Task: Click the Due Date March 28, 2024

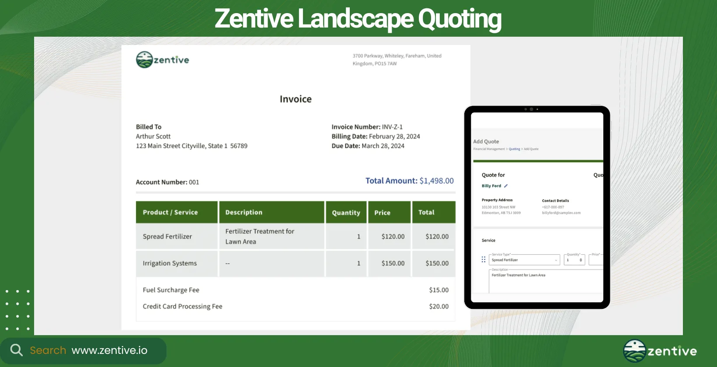Action: coord(368,146)
